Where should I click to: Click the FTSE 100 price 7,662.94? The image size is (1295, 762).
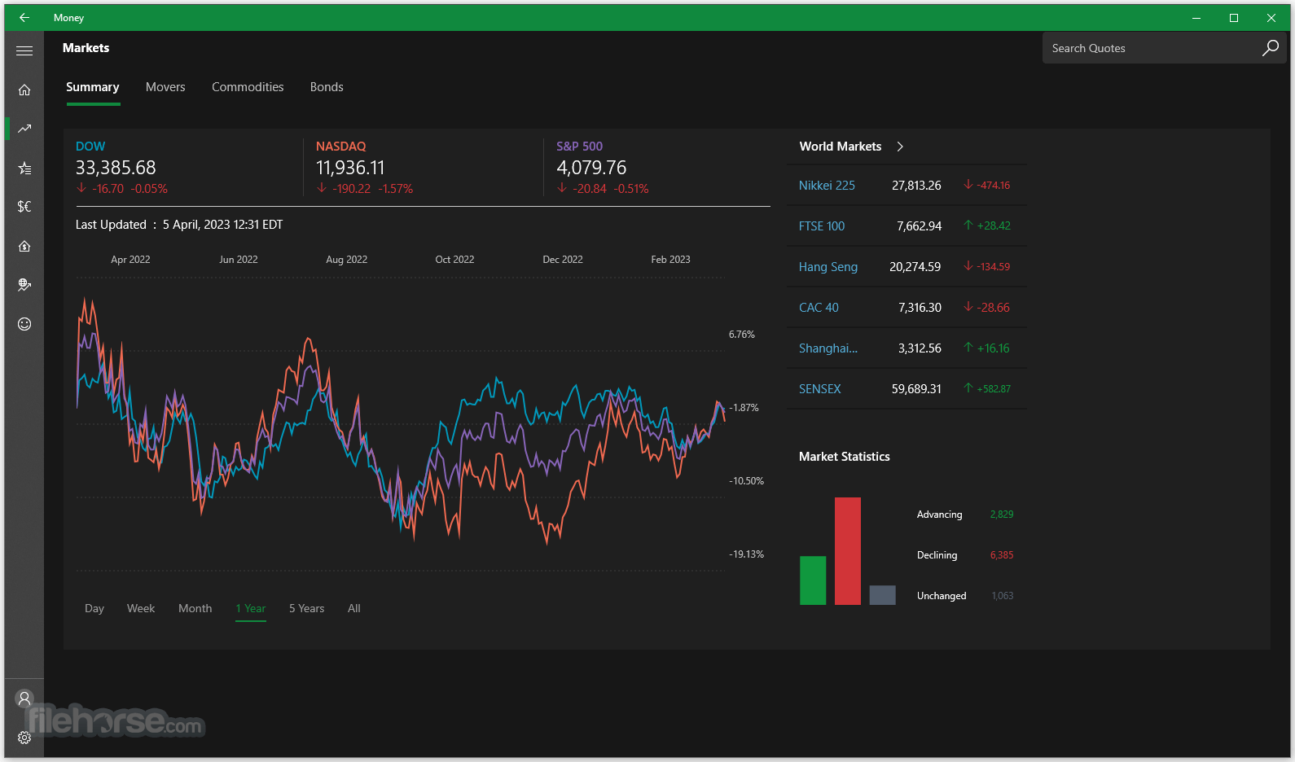(920, 226)
